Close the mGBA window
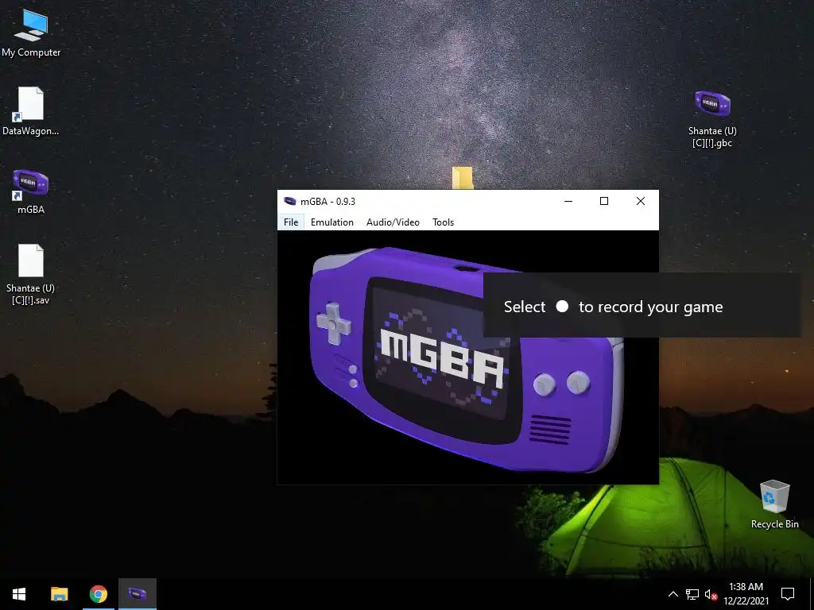 pyautogui.click(x=641, y=201)
